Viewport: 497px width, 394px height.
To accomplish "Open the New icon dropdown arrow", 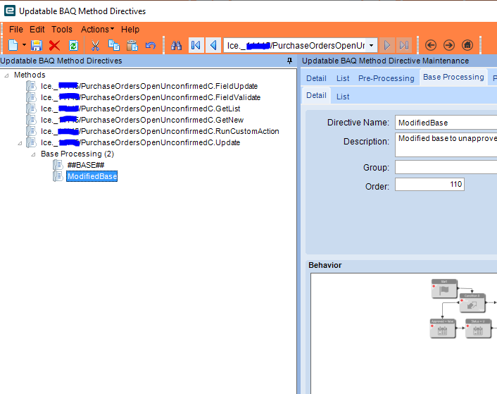I will click(x=24, y=45).
